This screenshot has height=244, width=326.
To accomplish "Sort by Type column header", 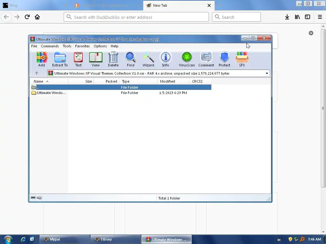I will [x=138, y=81].
